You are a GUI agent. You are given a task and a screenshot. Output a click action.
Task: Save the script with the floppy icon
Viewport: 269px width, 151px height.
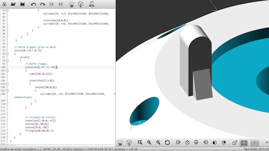22,4
